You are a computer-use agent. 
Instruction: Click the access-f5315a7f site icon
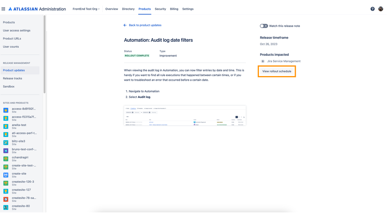tap(5, 118)
